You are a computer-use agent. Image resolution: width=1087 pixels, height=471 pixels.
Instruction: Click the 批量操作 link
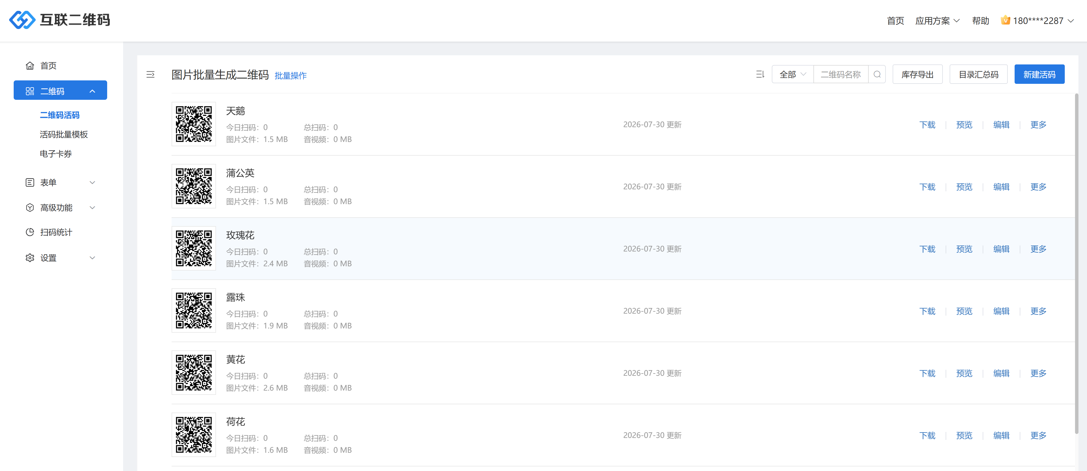click(290, 76)
